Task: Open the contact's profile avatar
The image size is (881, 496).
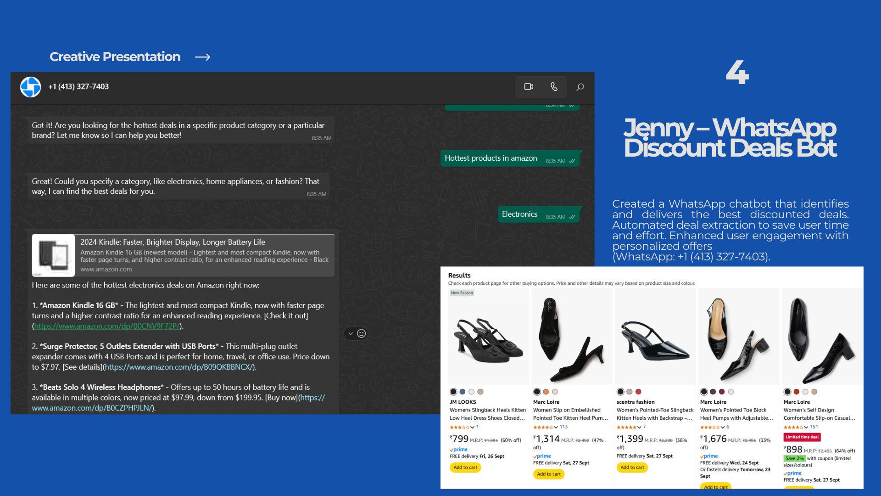Action: click(x=31, y=87)
